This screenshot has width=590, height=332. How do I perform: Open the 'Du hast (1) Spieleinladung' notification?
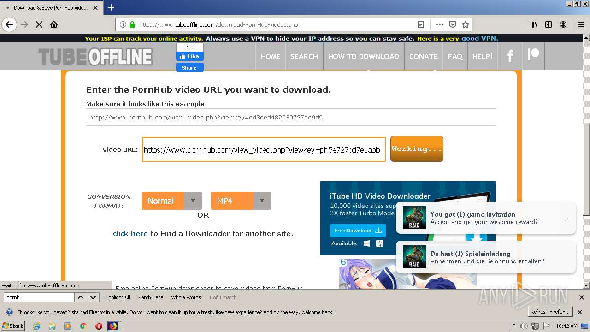pyautogui.click(x=486, y=257)
